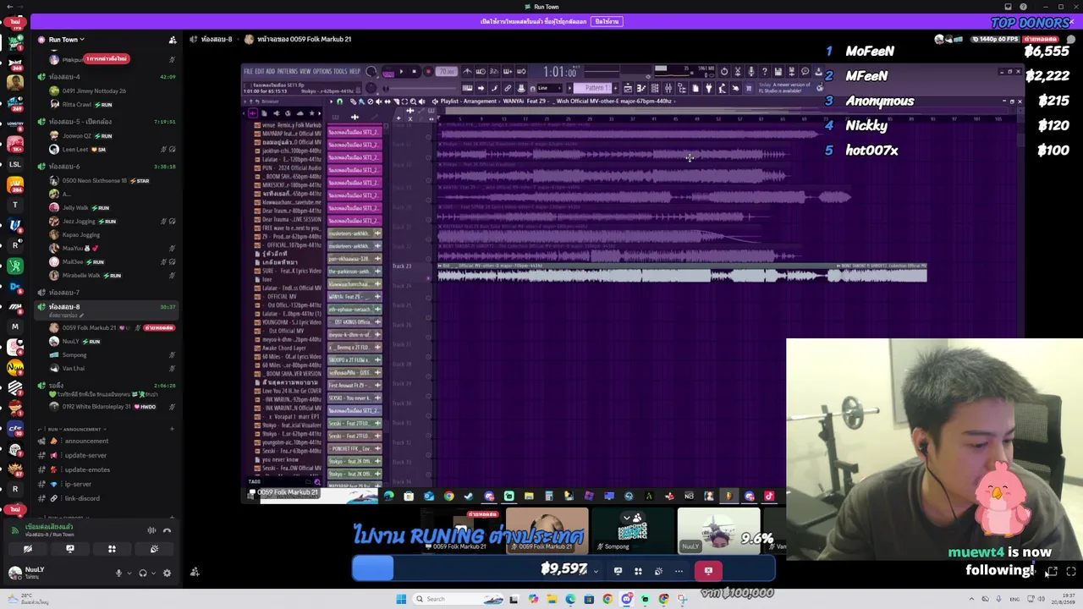Open FL Studio ADD menu
Screen dimensions: 1083x609
[x=270, y=71]
